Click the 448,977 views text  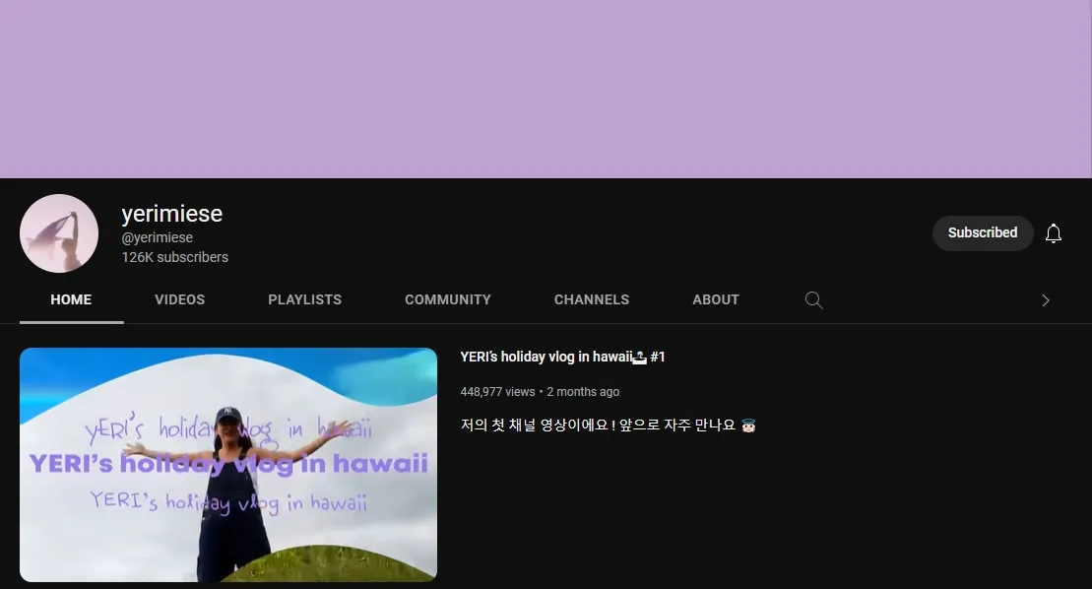tap(497, 392)
